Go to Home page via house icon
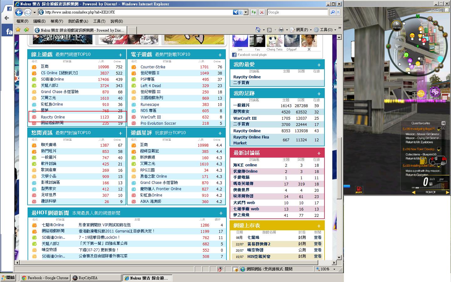Viewport: 451px width, 282px height. pos(258,30)
